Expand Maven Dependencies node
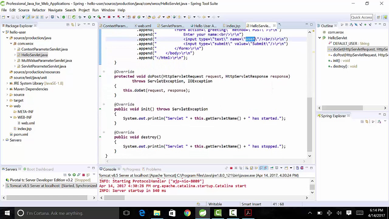This screenshot has width=389, height=219. 7,89
